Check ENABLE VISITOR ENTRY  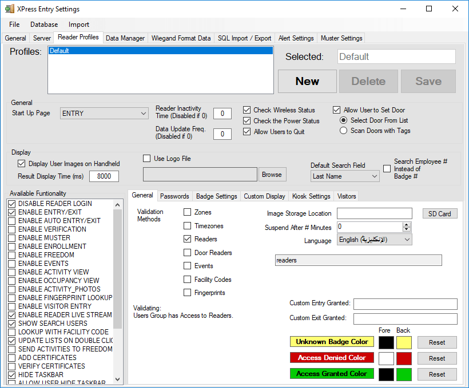coord(11,306)
